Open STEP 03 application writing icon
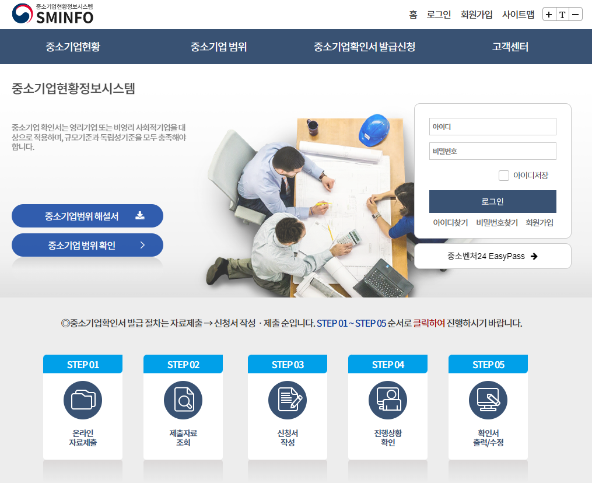 coord(288,400)
